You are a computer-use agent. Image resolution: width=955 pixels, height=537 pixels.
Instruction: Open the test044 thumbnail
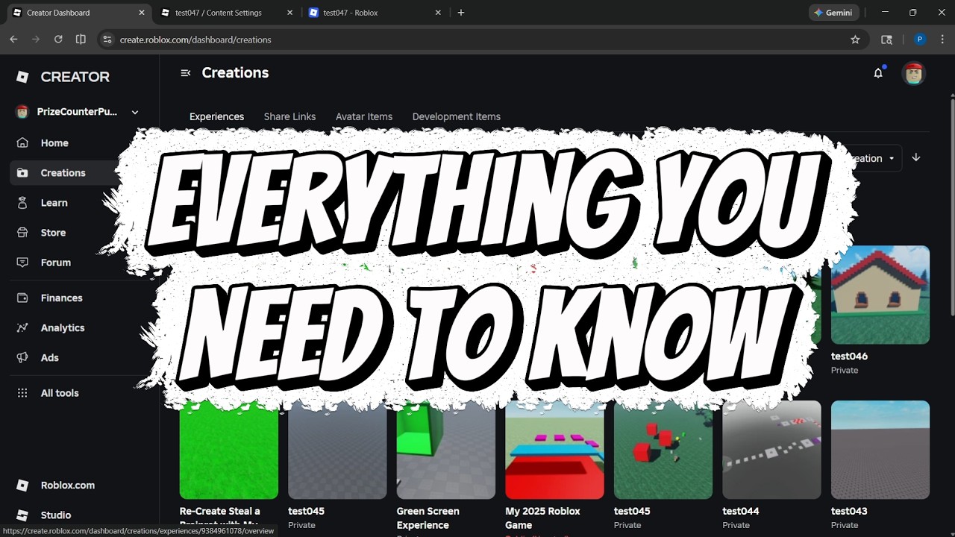[771, 450]
